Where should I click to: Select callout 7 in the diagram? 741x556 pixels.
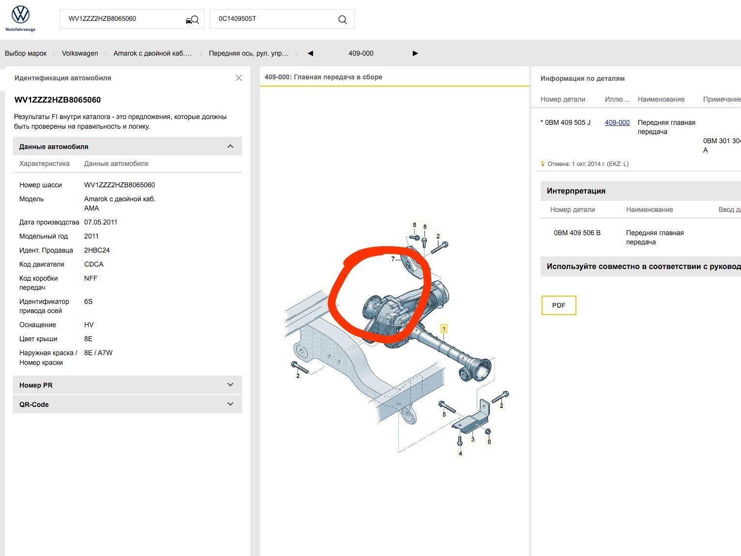tap(393, 259)
